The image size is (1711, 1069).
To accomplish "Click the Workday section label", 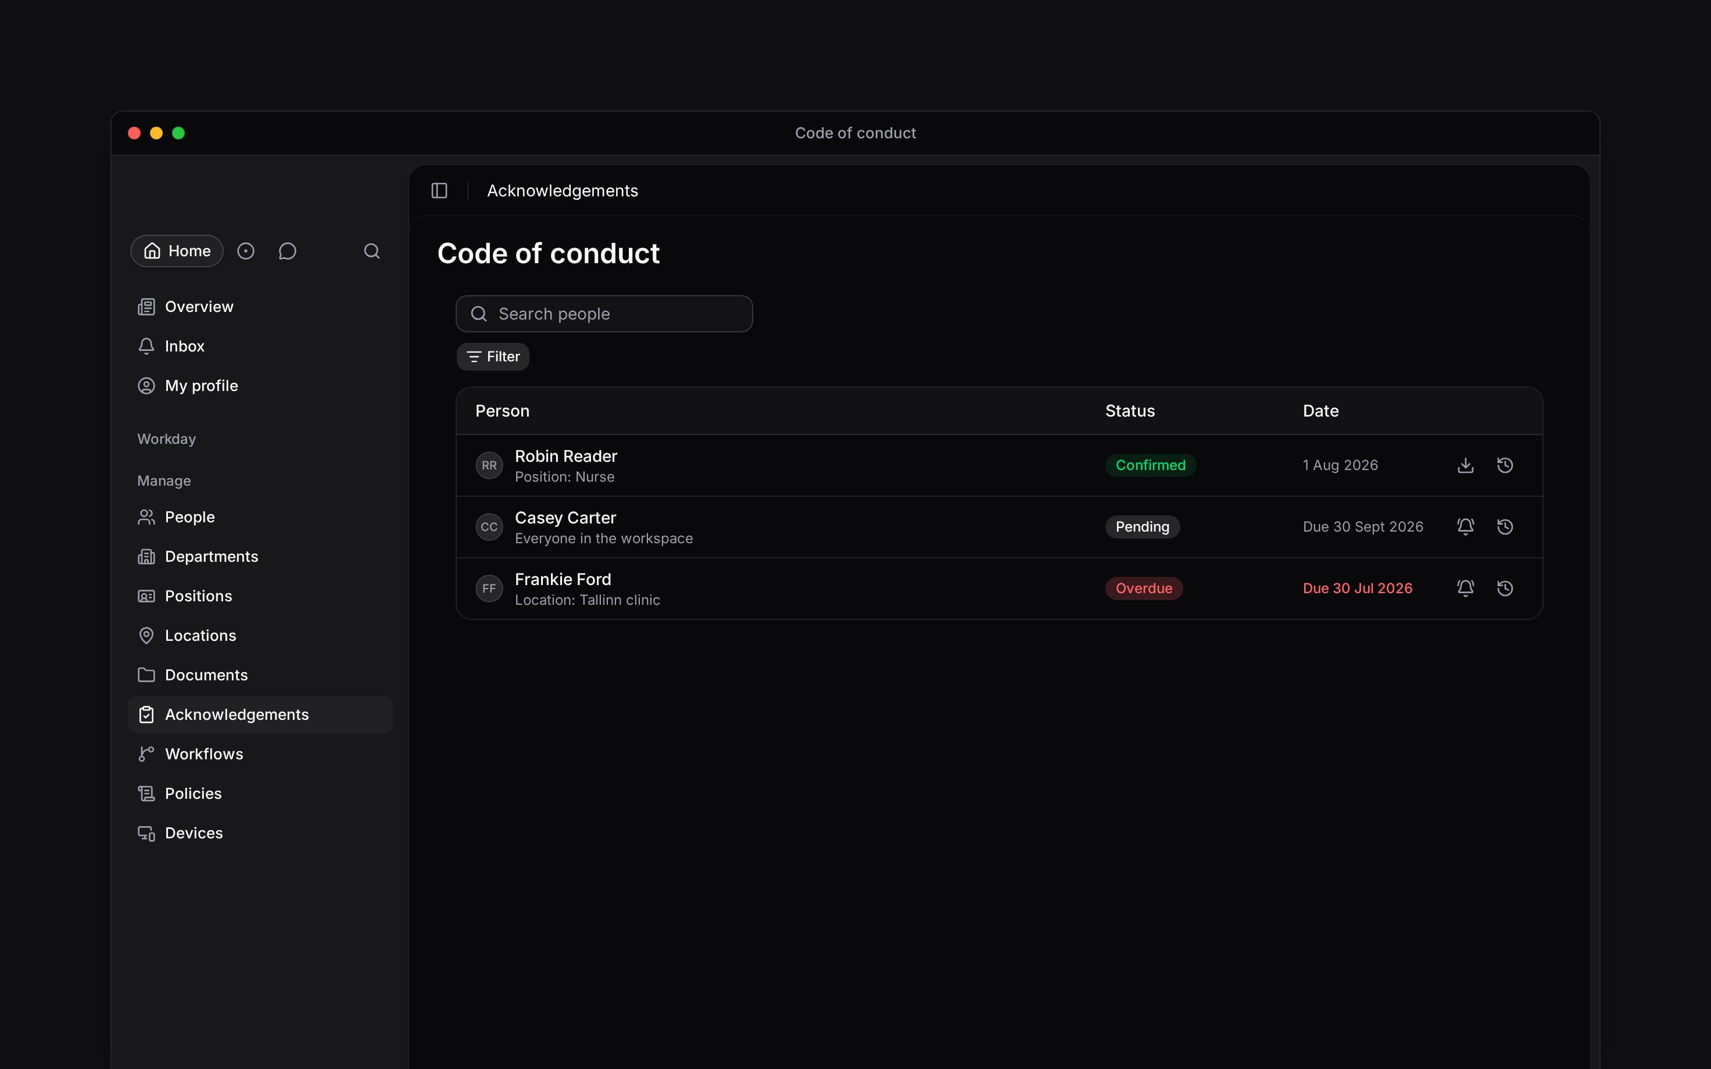I will [166, 439].
